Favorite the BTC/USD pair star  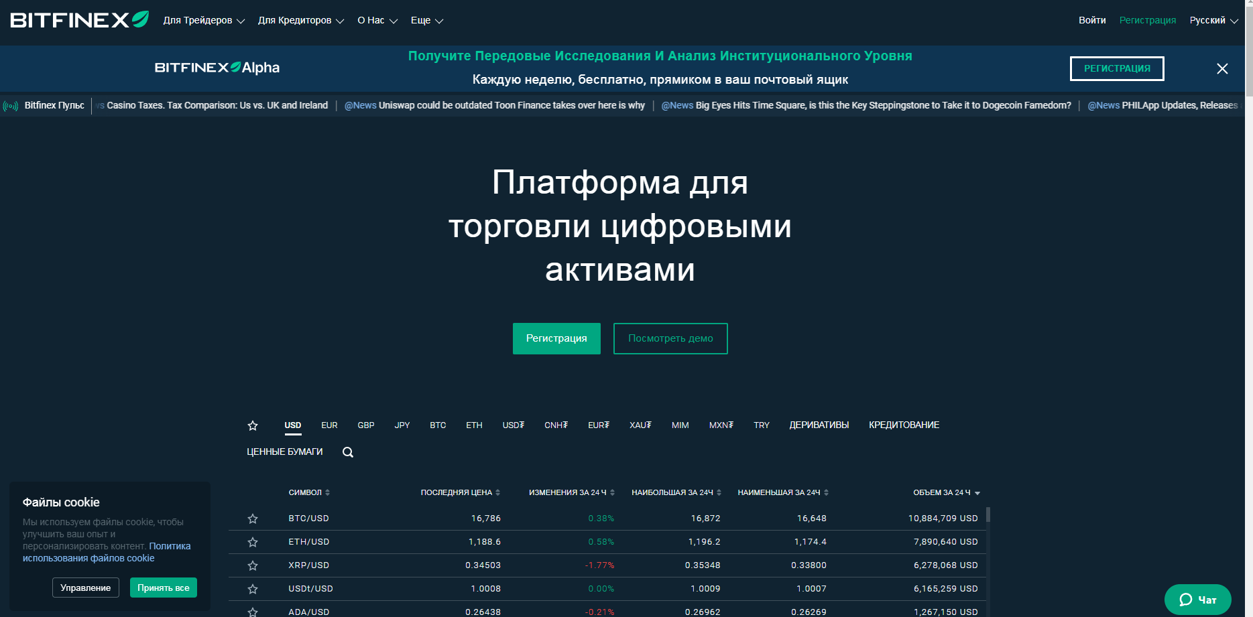pos(253,519)
